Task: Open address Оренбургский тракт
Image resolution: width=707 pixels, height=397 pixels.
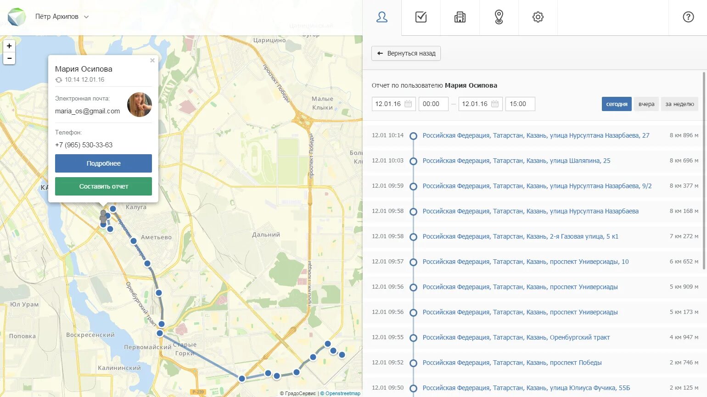Action: 516,337
